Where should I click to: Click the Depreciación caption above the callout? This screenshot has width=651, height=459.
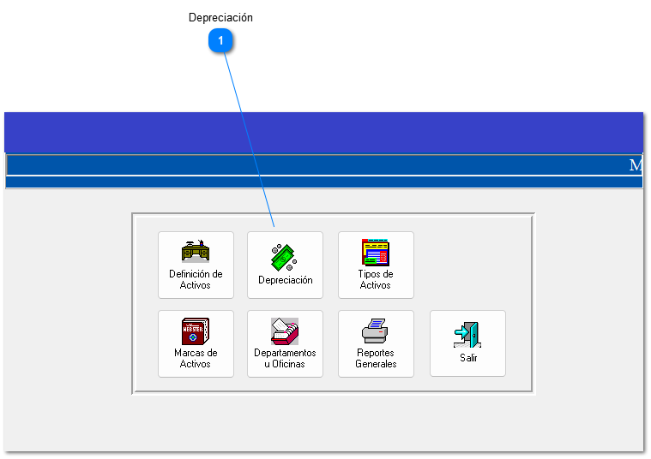click(220, 18)
